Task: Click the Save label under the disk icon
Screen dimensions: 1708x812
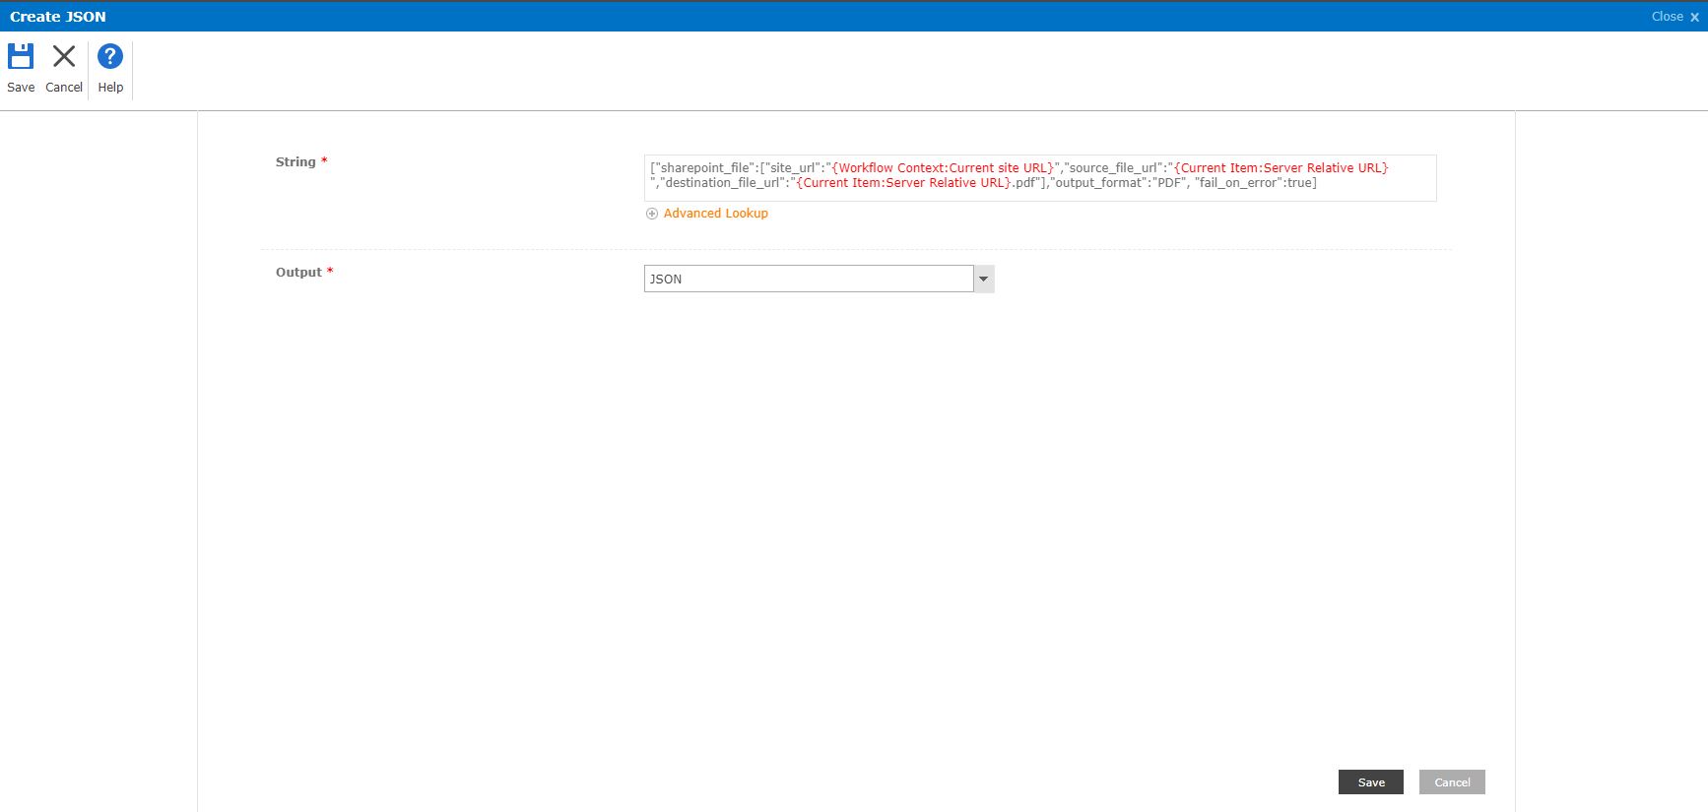Action: 21,88
